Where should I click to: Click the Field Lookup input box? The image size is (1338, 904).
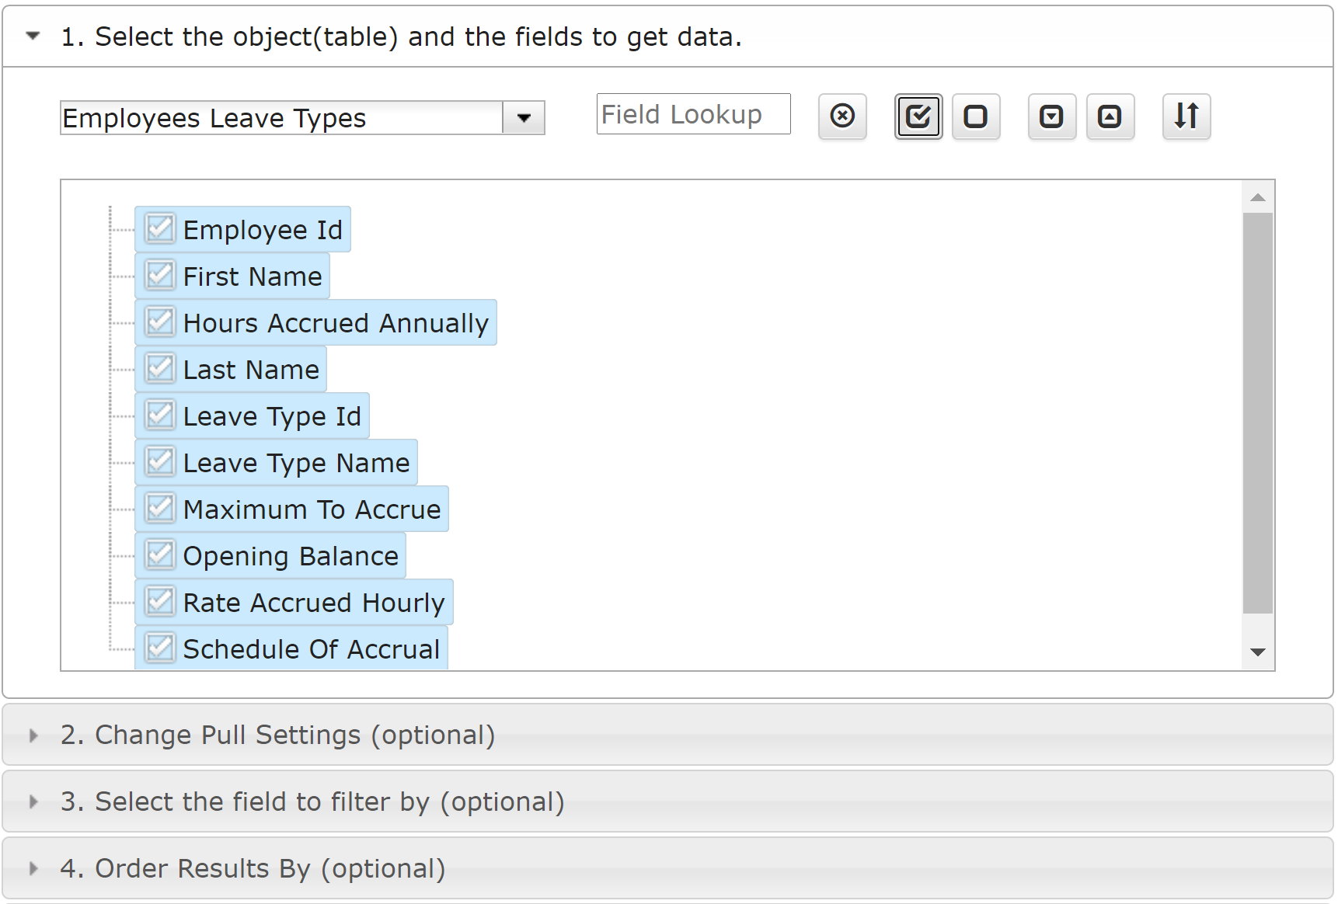[694, 114]
